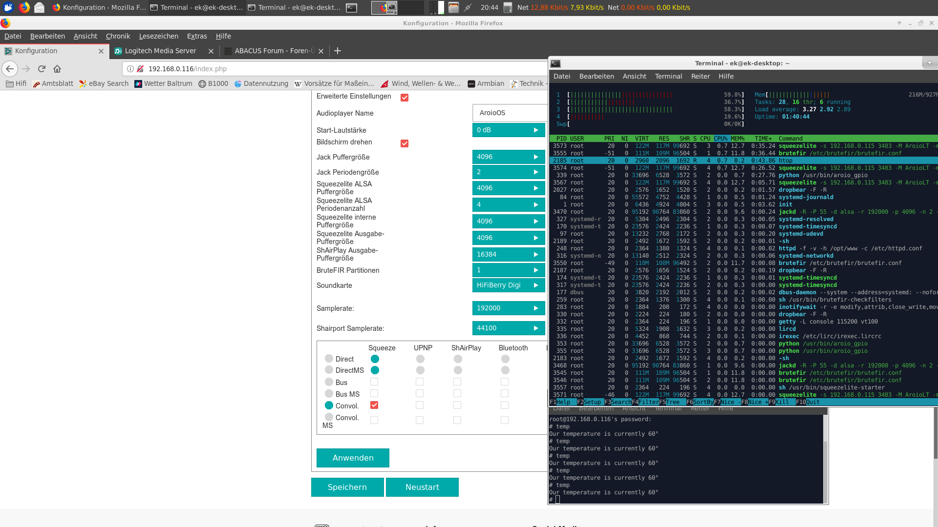Open BruteFIR Partitionen dropdown
Viewport: 938px width, 527px height.
point(509,270)
